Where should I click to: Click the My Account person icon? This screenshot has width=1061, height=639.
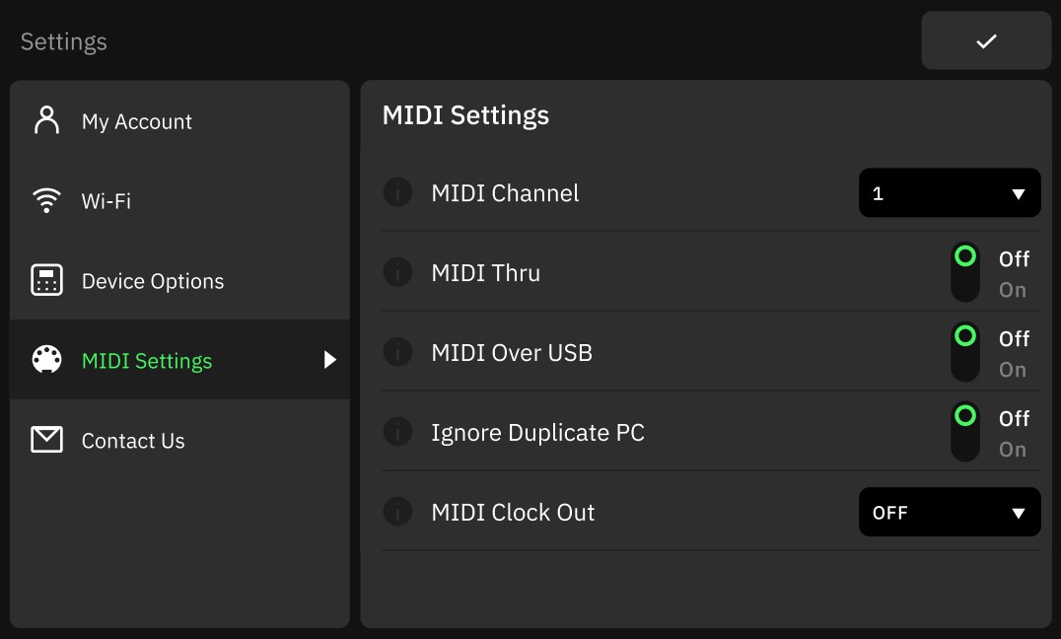point(46,121)
